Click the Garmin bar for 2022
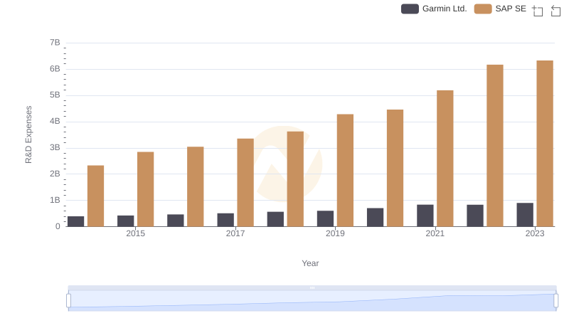This screenshot has height=328, width=569. [475, 216]
